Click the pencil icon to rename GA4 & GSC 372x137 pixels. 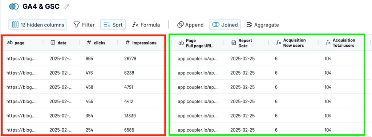[x=66, y=7]
